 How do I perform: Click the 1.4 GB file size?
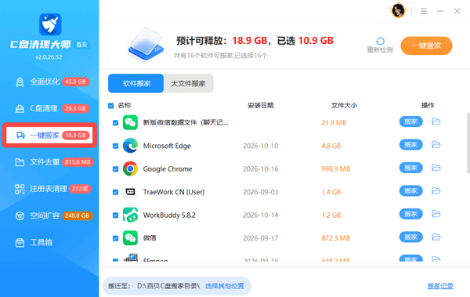[331, 192]
